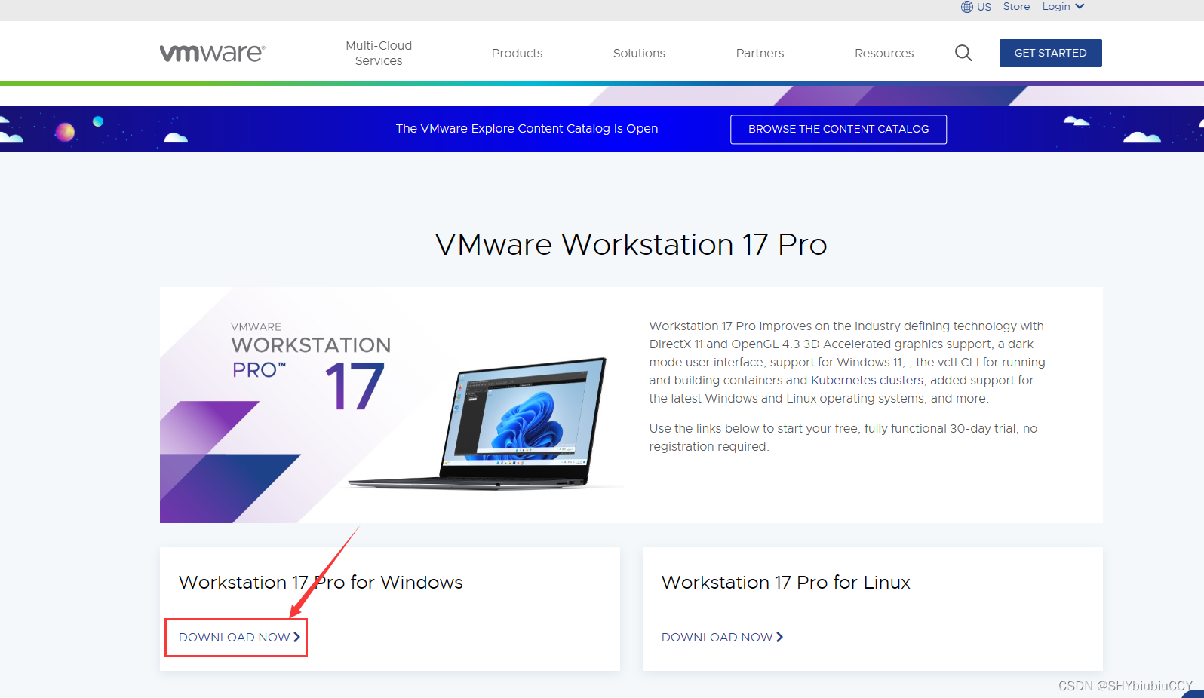Click BROWSE THE CONTENT CATALOG button
Image resolution: width=1204 pixels, height=698 pixels.
tap(838, 129)
